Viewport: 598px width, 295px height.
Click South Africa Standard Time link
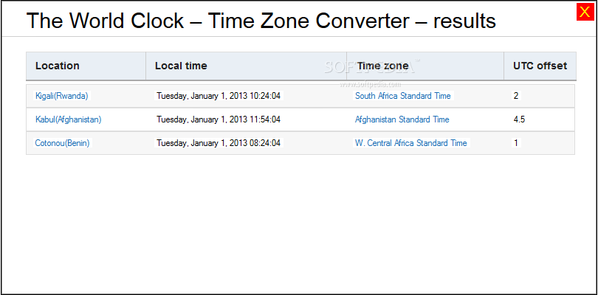[x=403, y=96]
